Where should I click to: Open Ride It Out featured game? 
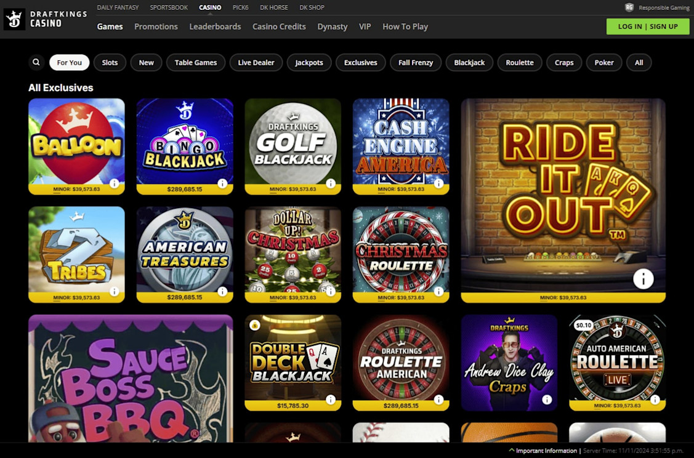(563, 200)
